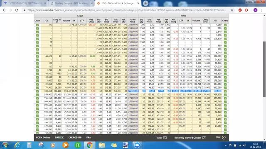
Task: Click the address bar URL
Action: coord(126,10)
